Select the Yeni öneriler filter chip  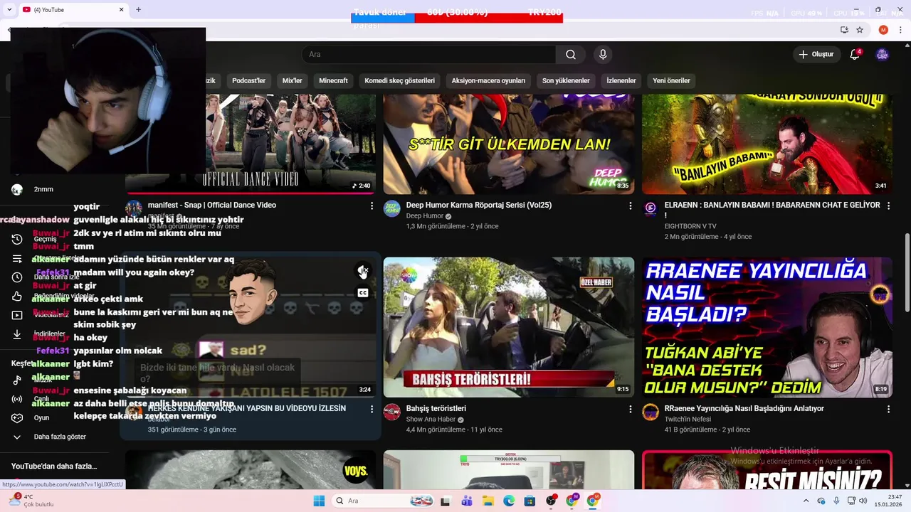[x=671, y=80]
